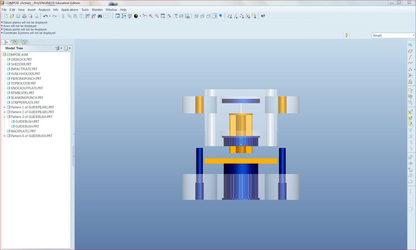Switch to Wireframe display mode
The width and height of the screenshot is (416, 250).
[197, 16]
